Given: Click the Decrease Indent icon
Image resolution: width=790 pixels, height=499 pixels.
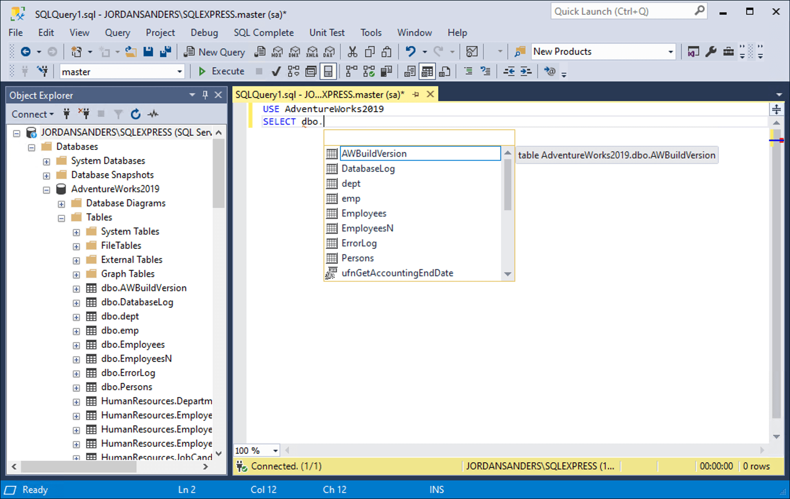Looking at the screenshot, I should 509,72.
